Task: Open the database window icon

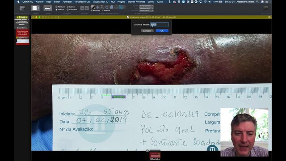Action: coord(22,8)
